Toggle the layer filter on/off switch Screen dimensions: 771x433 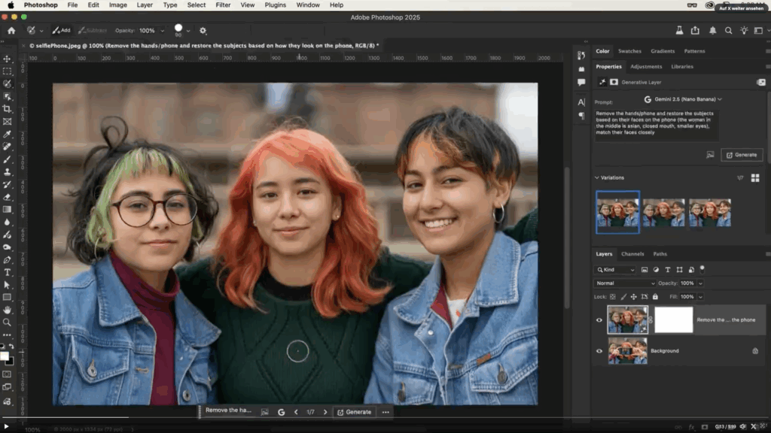click(x=702, y=268)
